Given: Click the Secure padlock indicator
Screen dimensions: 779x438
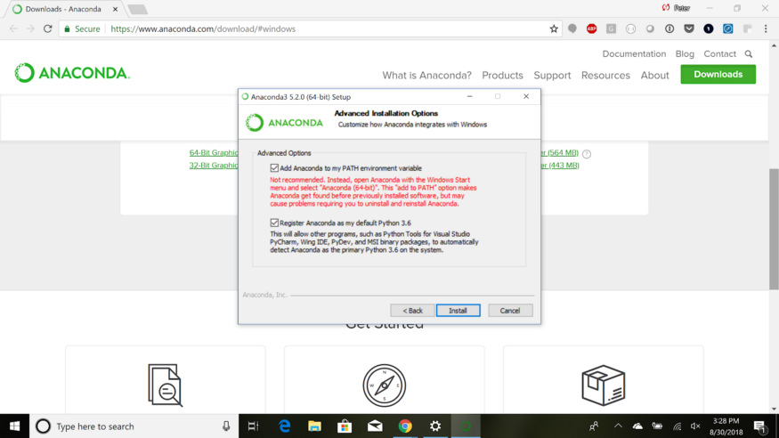Looking at the screenshot, I should tap(82, 28).
